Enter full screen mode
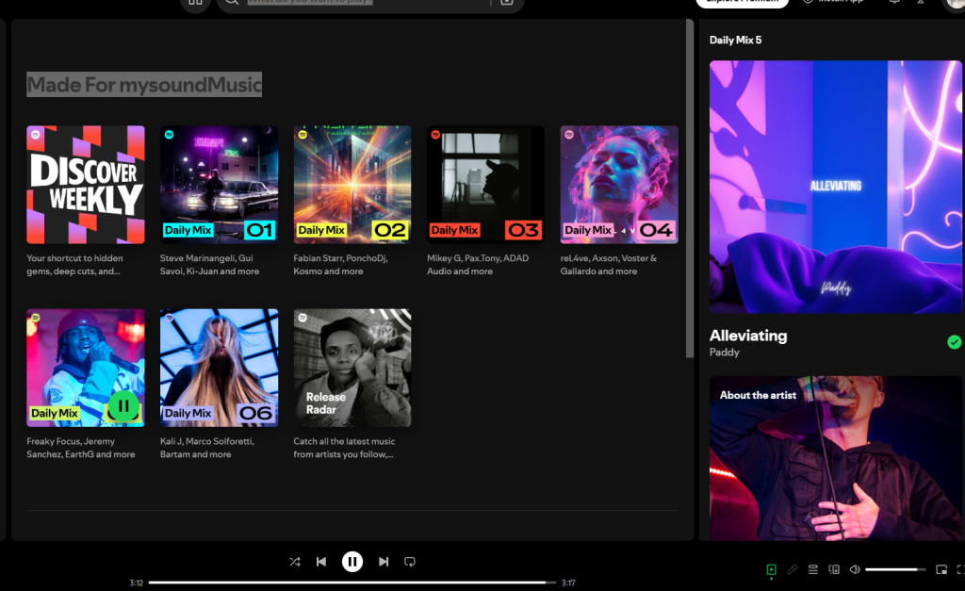Image resolution: width=965 pixels, height=591 pixels. tap(960, 569)
